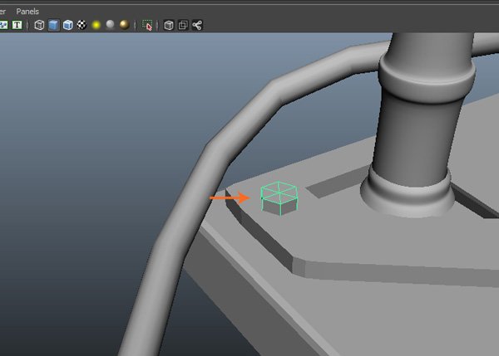Screen dimensions: 499x356
Task: Toggle the Safe Title (T) overlay icon
Action: [x=17, y=25]
